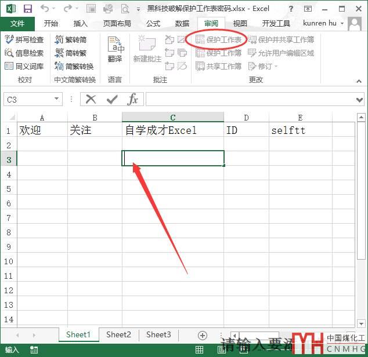Open 简繁转换 conversion dialog
The image size is (368, 357).
[74, 66]
